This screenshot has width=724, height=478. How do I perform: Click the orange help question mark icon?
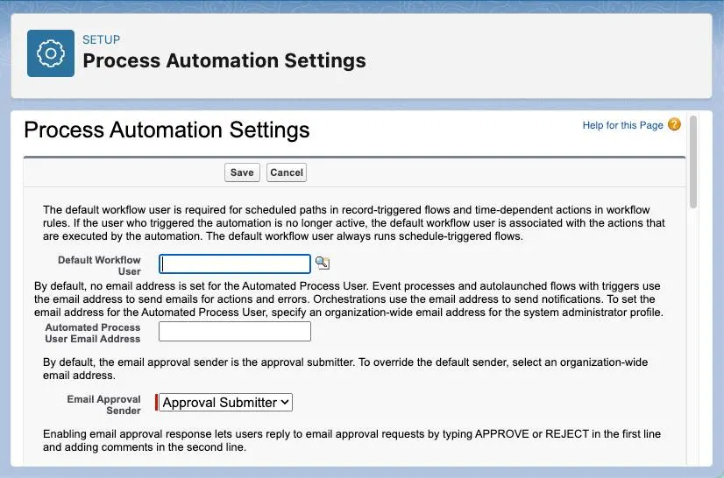pos(674,124)
